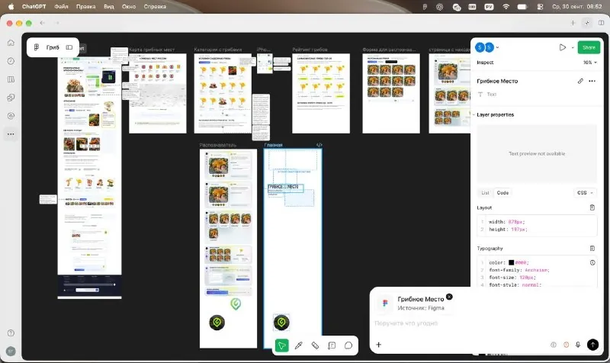The height and width of the screenshot is (363, 610).
Task: Open the Figma main menu logo icon
Action: click(36, 47)
